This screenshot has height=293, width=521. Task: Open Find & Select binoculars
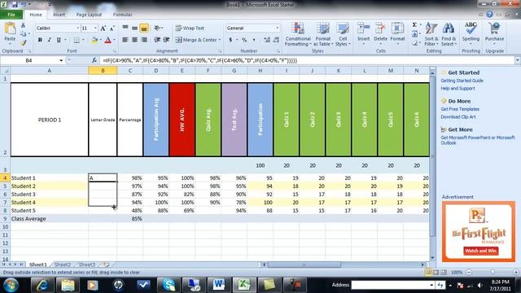449,34
